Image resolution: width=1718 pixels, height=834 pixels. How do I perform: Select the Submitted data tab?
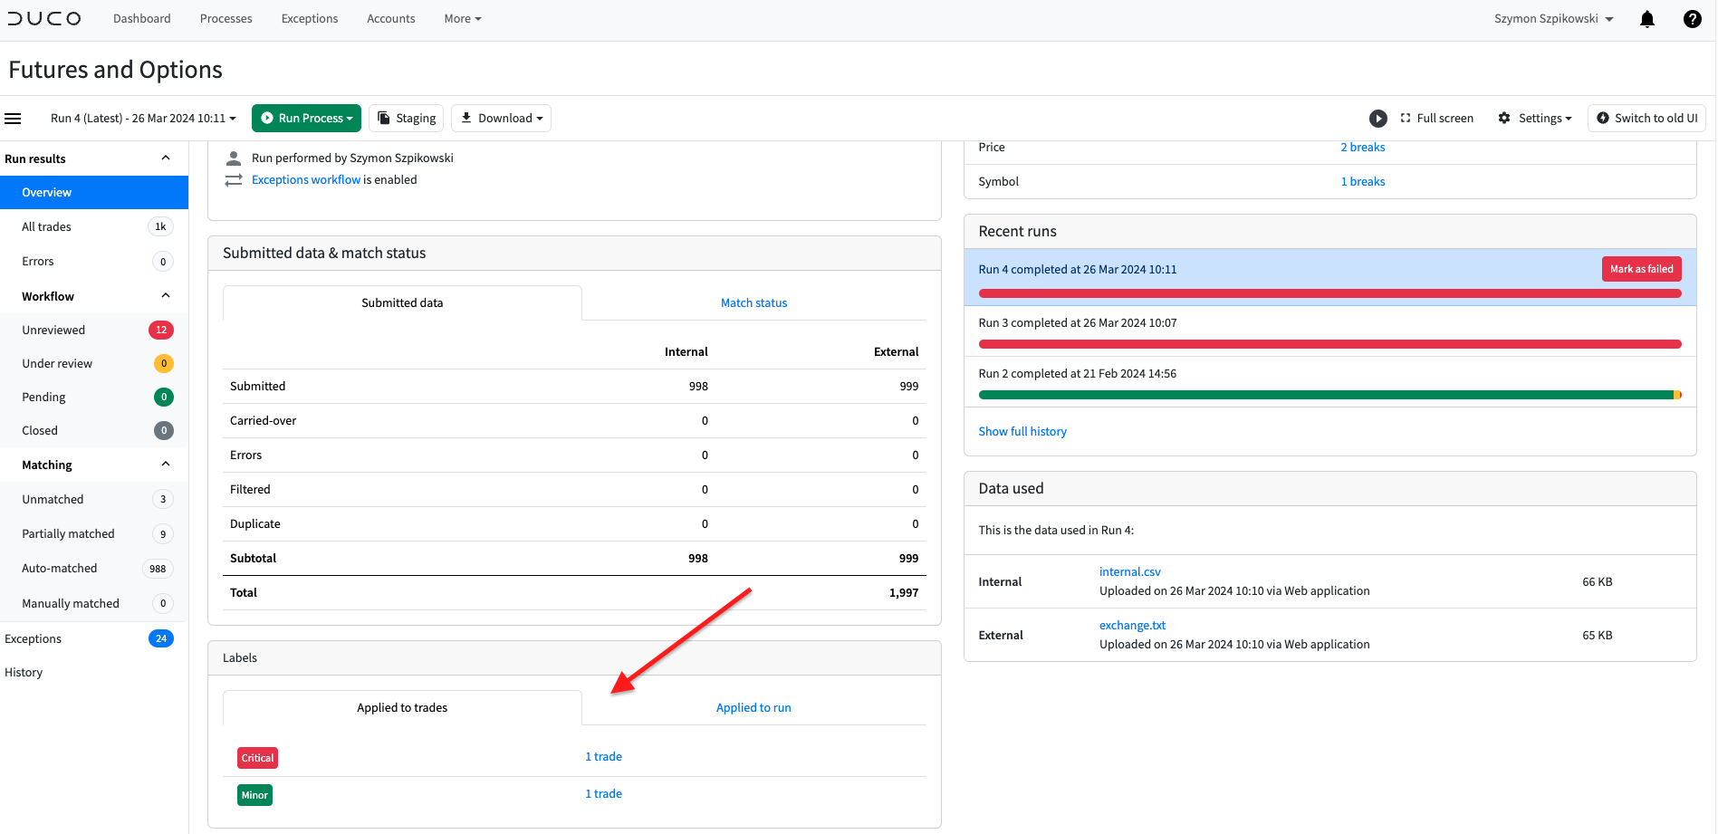click(x=402, y=303)
